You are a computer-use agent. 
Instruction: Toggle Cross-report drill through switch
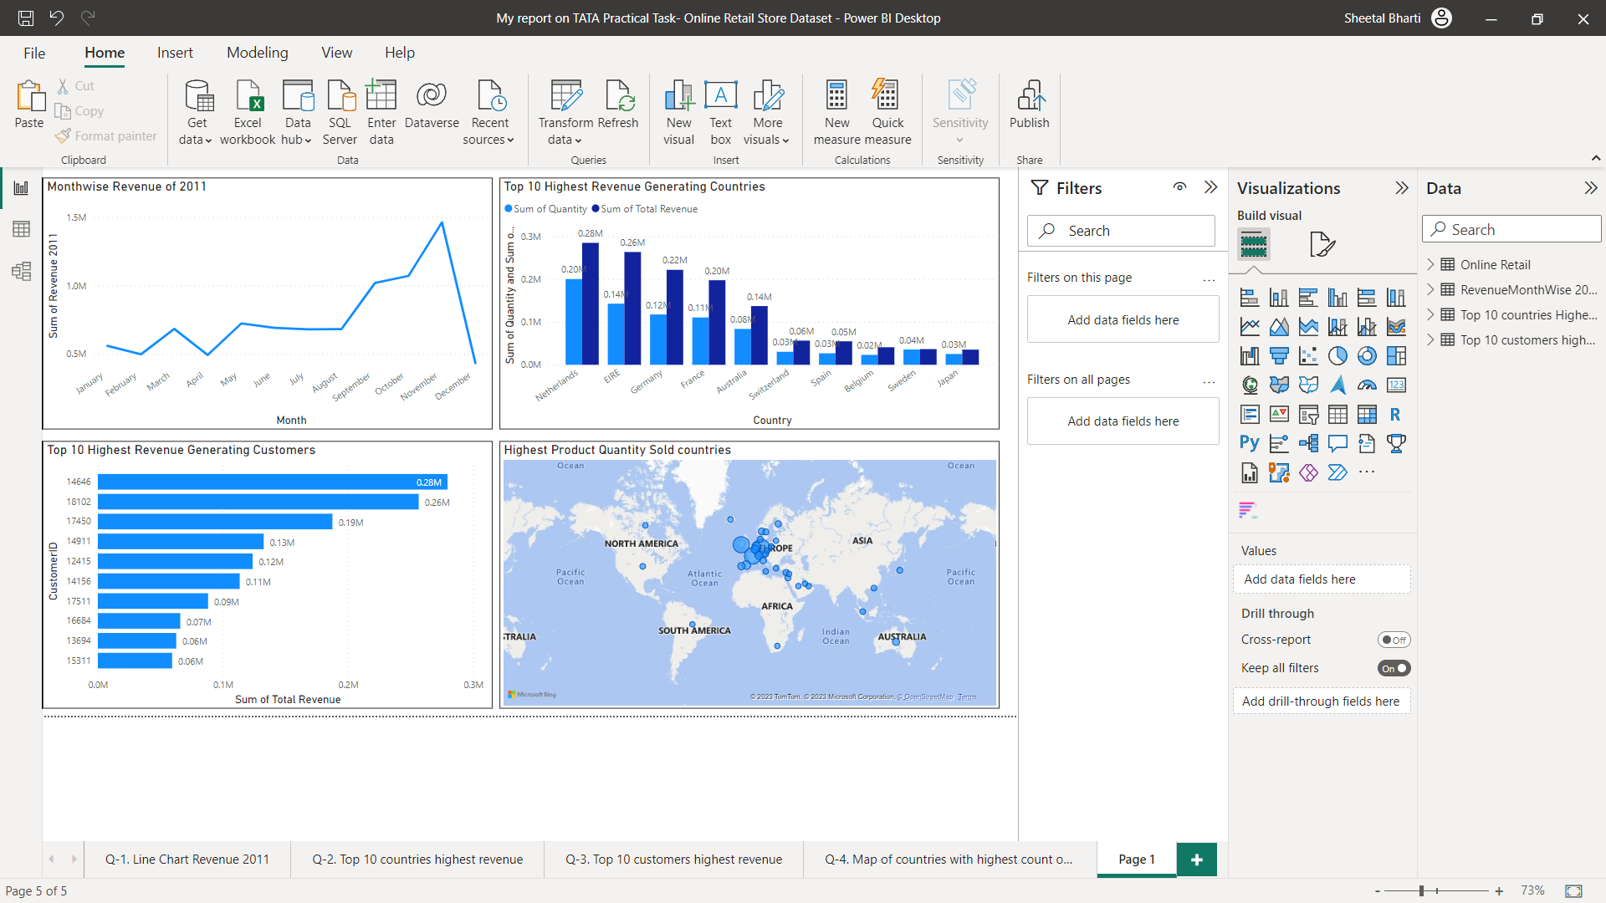click(x=1394, y=640)
